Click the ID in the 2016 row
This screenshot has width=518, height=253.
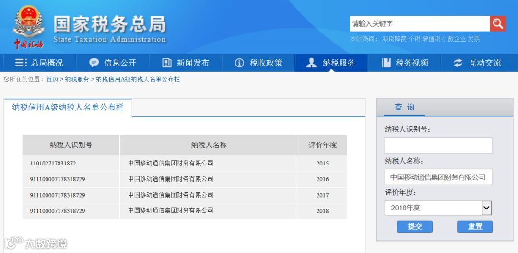point(58,179)
